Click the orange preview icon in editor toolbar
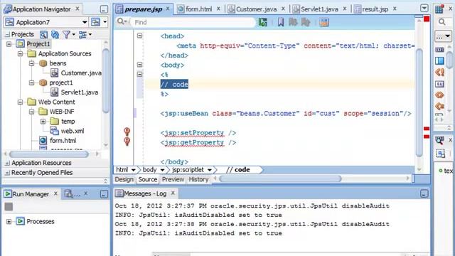Viewport: 455px width, 256px height. (x=324, y=22)
